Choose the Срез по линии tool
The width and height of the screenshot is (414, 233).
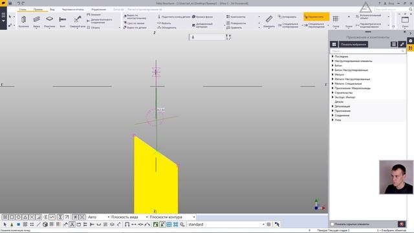pos(134,23)
